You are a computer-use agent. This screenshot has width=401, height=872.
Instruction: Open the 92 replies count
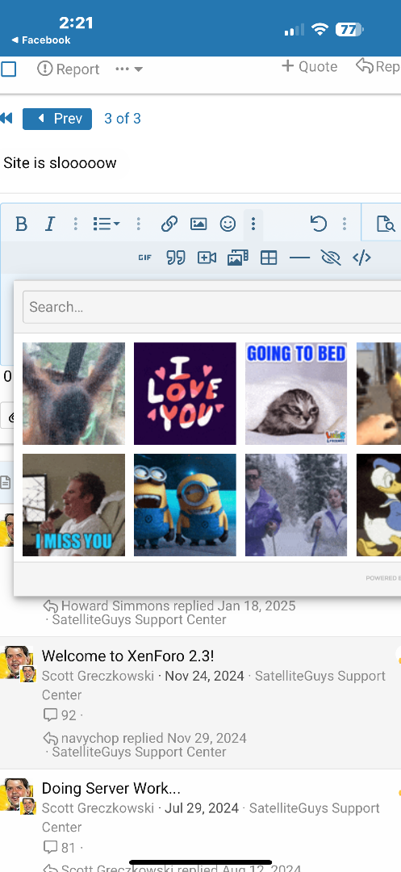click(x=60, y=715)
